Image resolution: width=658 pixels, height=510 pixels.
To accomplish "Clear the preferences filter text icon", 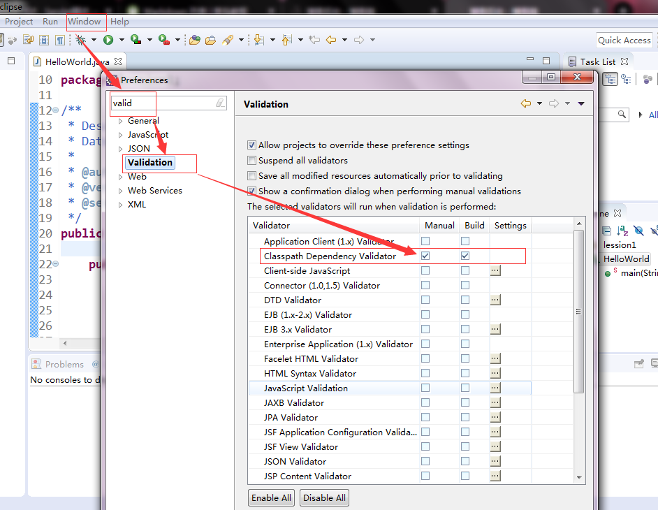I will pyautogui.click(x=220, y=103).
